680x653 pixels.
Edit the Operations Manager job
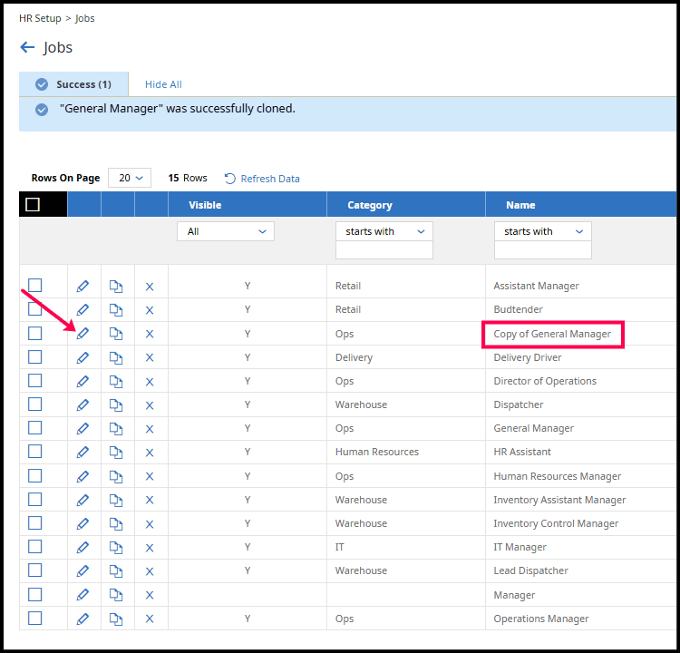tap(83, 619)
